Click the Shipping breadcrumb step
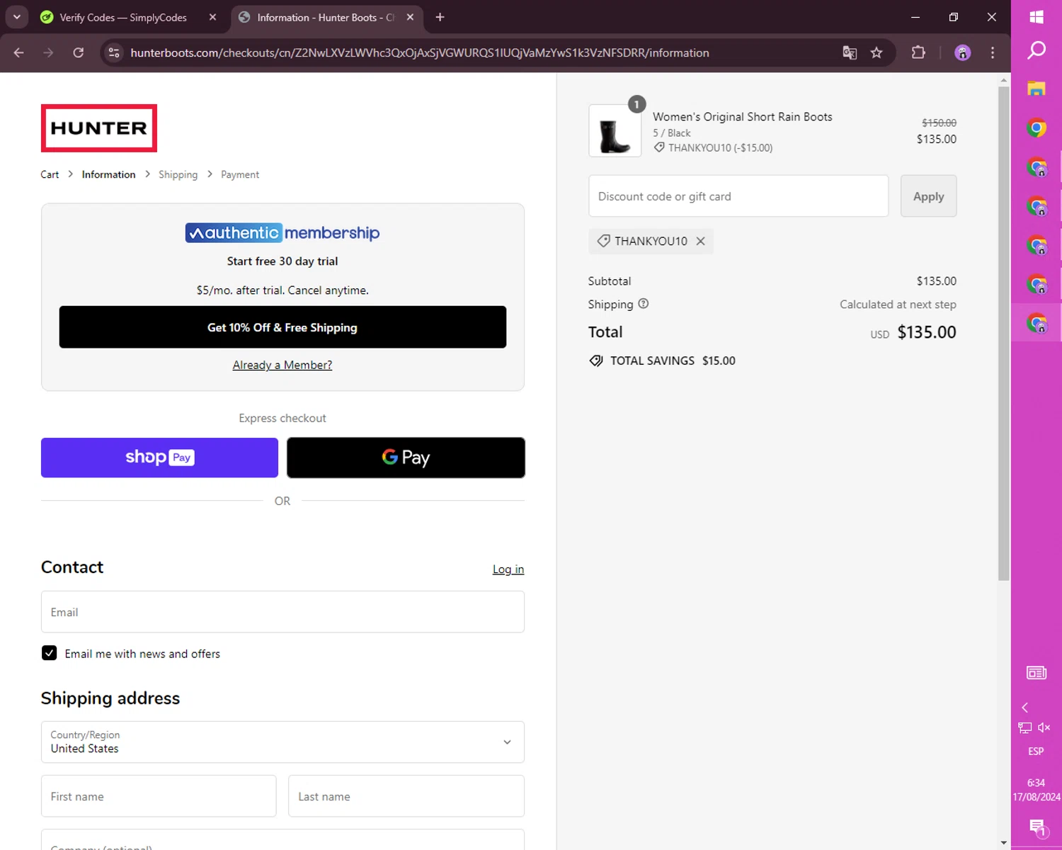 click(x=178, y=174)
